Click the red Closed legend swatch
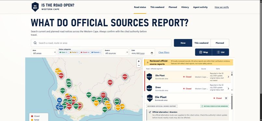Viewport: 262px width, 121px height. pyautogui.click(x=32, y=116)
